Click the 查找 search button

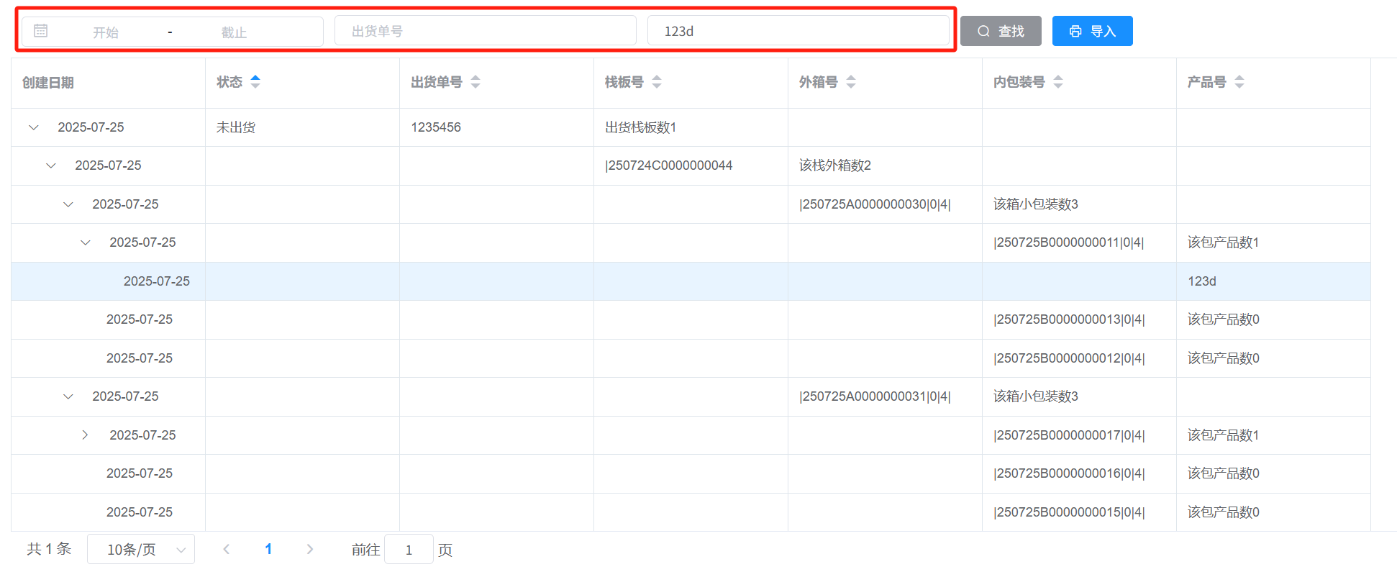click(1001, 31)
